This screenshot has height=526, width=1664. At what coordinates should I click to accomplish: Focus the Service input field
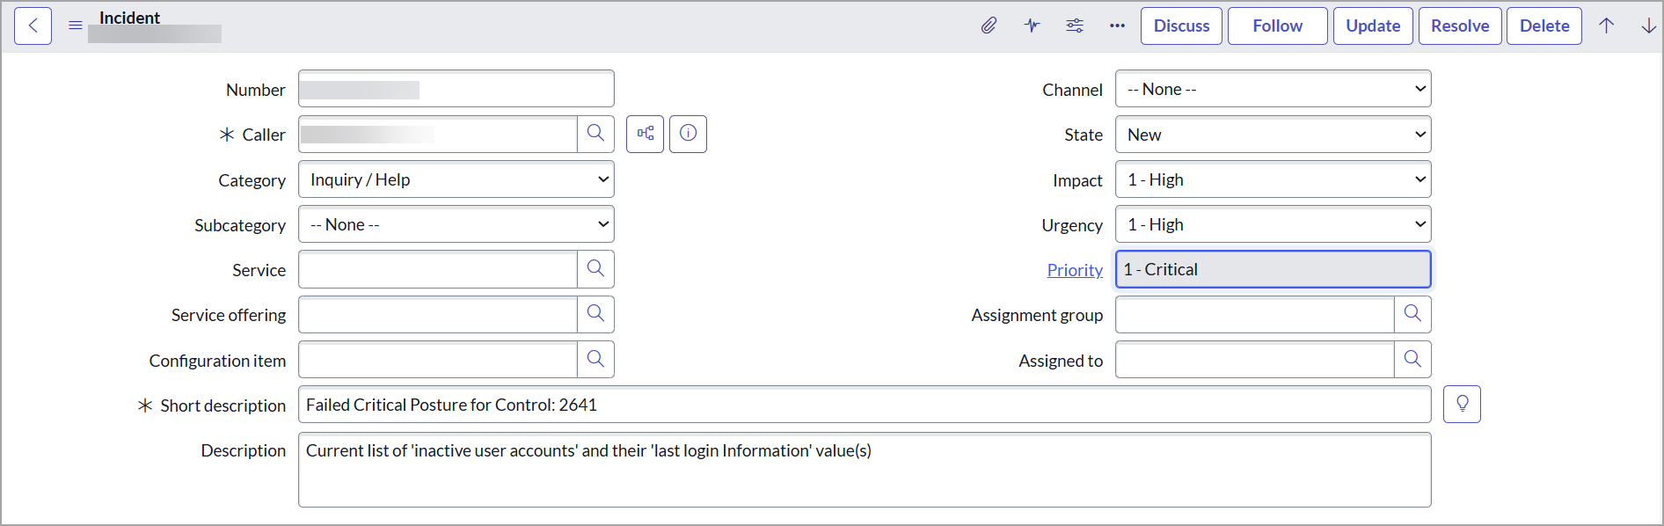pyautogui.click(x=438, y=269)
